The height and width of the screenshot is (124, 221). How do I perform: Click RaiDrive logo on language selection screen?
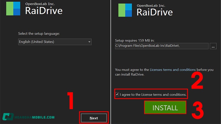click(13, 9)
